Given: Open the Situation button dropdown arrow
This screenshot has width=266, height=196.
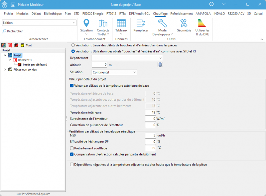Looking at the screenshot, I should coord(86,34).
